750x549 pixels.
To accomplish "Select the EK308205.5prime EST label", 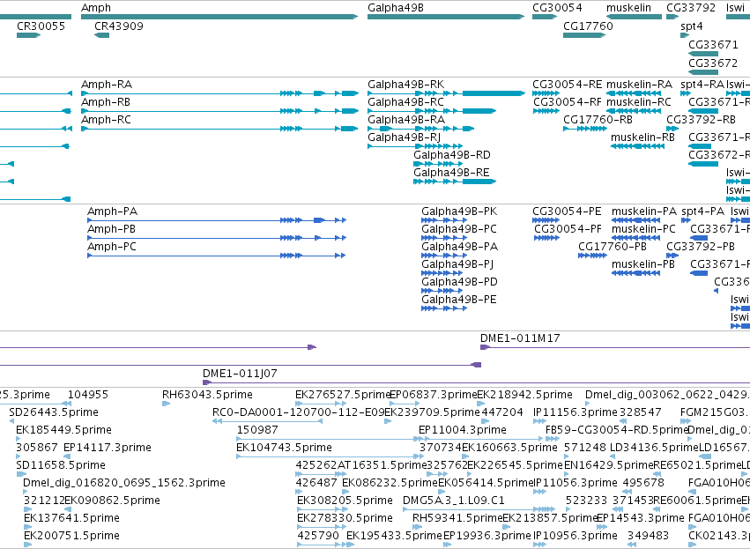I will coord(345,501).
